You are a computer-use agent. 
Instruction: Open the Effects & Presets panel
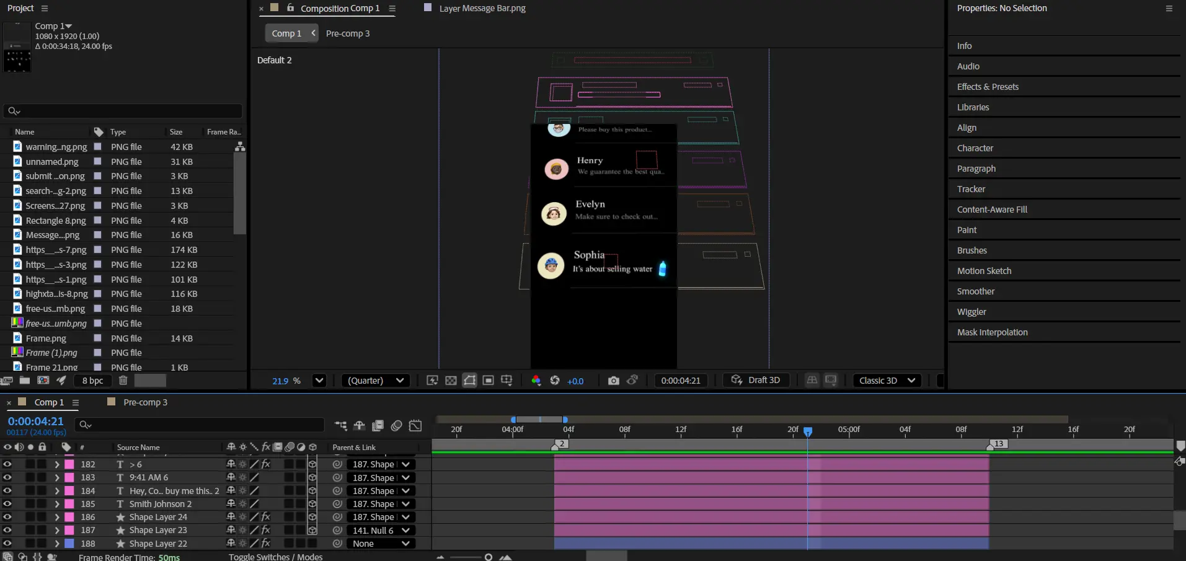[988, 87]
